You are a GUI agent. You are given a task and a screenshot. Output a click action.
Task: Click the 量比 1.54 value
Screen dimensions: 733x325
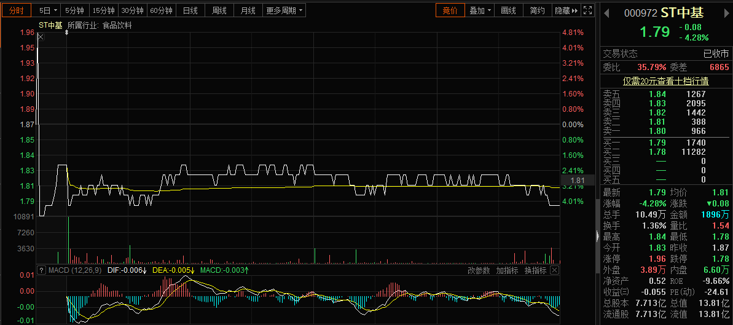pos(721,226)
